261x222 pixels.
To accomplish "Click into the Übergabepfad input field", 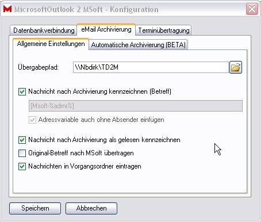I will (151, 67).
